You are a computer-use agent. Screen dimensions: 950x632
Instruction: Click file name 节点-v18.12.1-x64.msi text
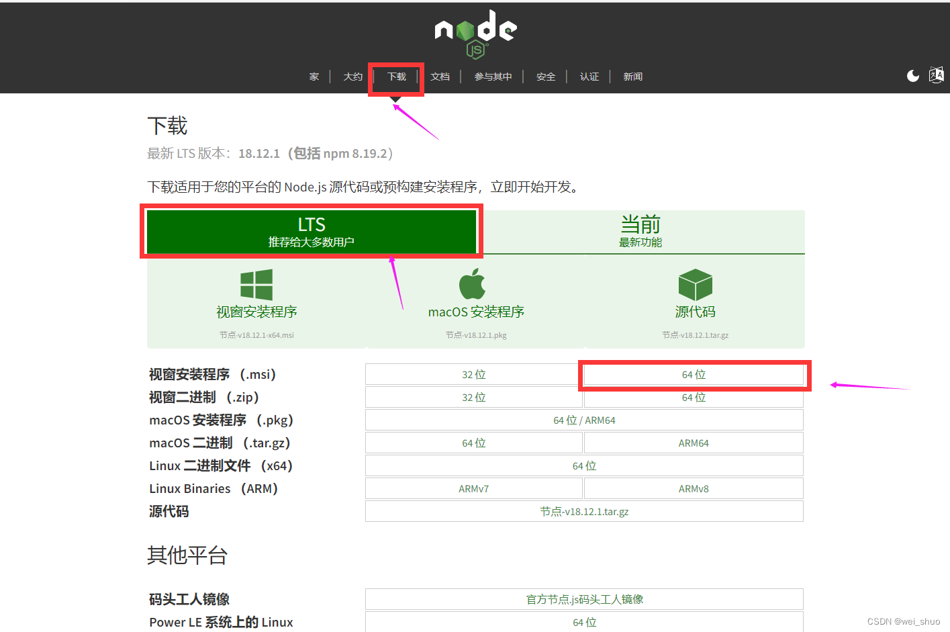pos(256,335)
